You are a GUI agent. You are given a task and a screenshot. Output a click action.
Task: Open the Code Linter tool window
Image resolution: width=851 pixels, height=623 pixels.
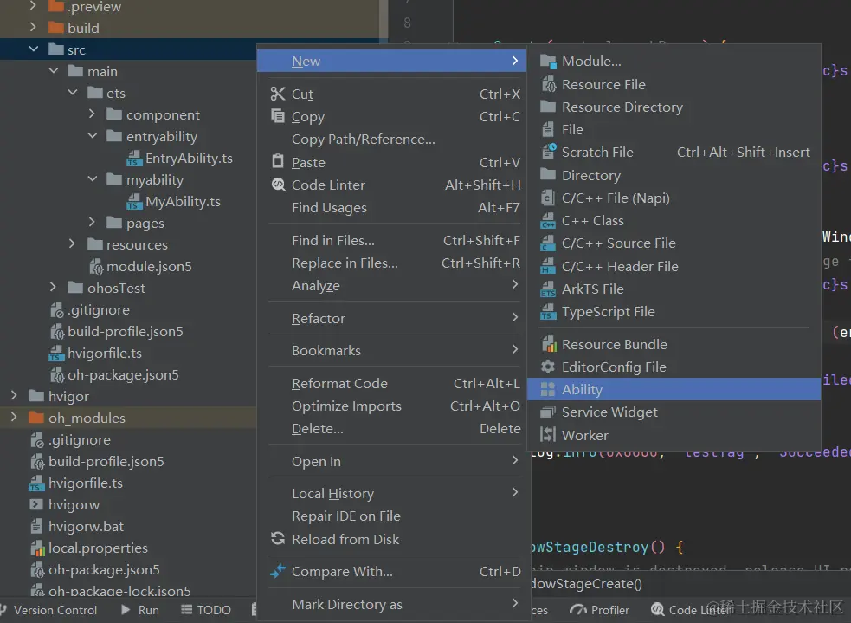click(690, 610)
